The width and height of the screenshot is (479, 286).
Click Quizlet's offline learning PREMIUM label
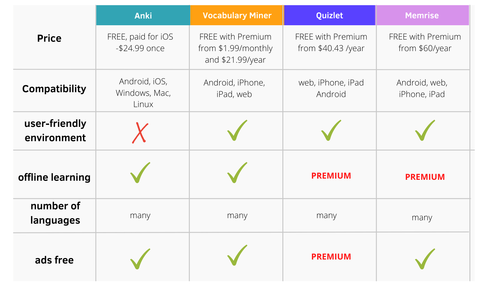click(331, 176)
